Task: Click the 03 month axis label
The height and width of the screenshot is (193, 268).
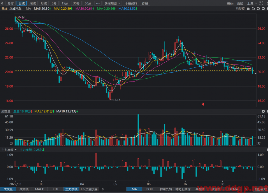Action: tap(42, 184)
